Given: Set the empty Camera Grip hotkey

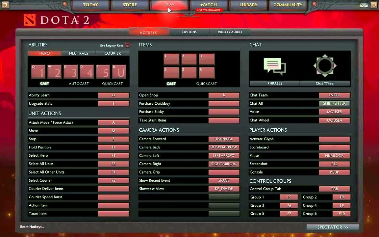Looking at the screenshot, I should 224,172.
